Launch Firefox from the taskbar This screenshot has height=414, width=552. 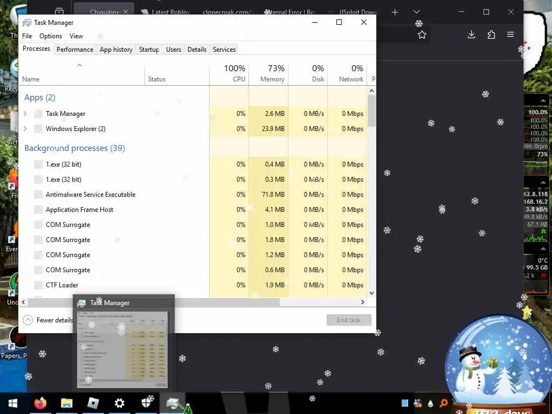click(x=40, y=403)
